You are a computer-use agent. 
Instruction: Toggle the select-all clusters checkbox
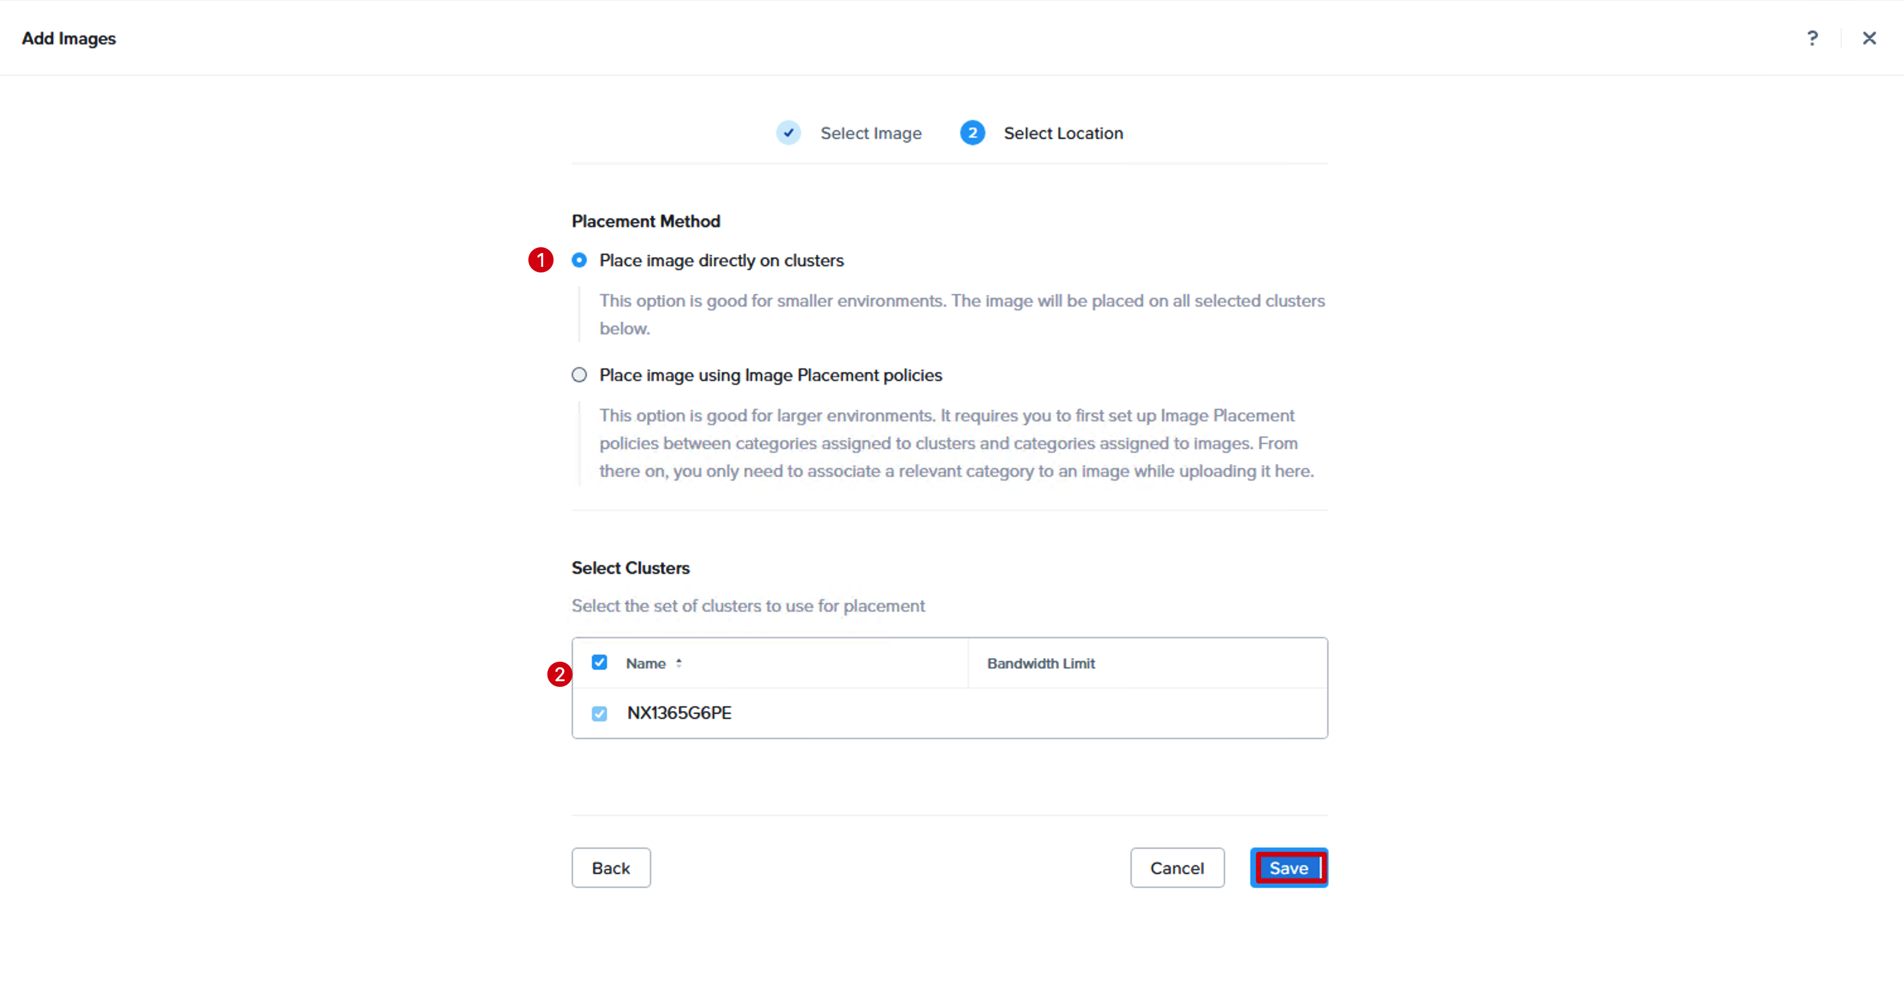point(599,662)
